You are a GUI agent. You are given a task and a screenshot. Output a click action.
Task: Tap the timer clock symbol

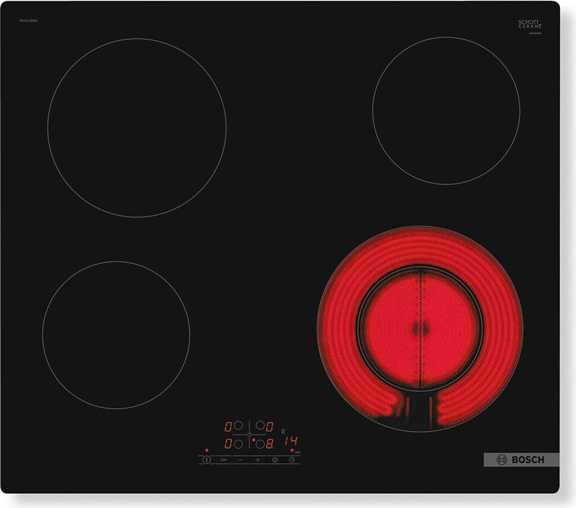pyautogui.click(x=292, y=460)
